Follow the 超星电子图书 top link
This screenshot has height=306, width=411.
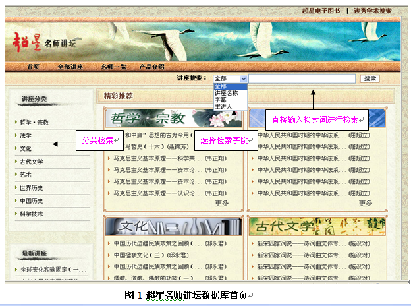(x=321, y=11)
